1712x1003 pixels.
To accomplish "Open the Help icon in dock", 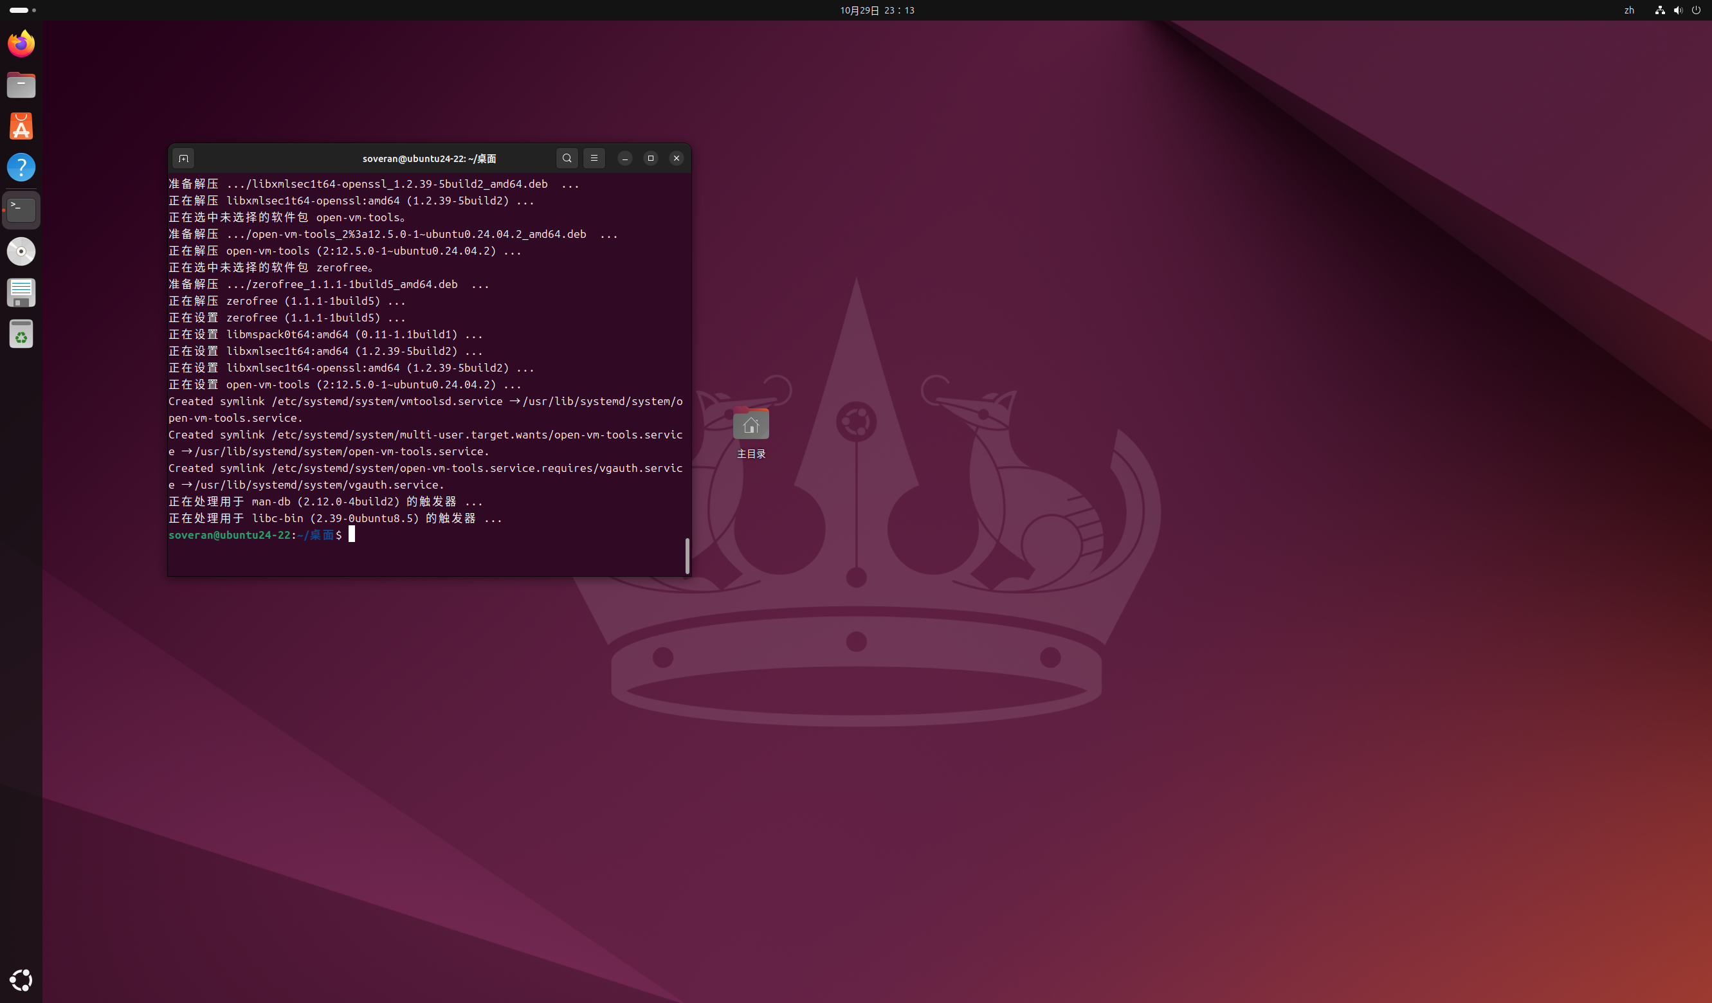I will click(21, 167).
